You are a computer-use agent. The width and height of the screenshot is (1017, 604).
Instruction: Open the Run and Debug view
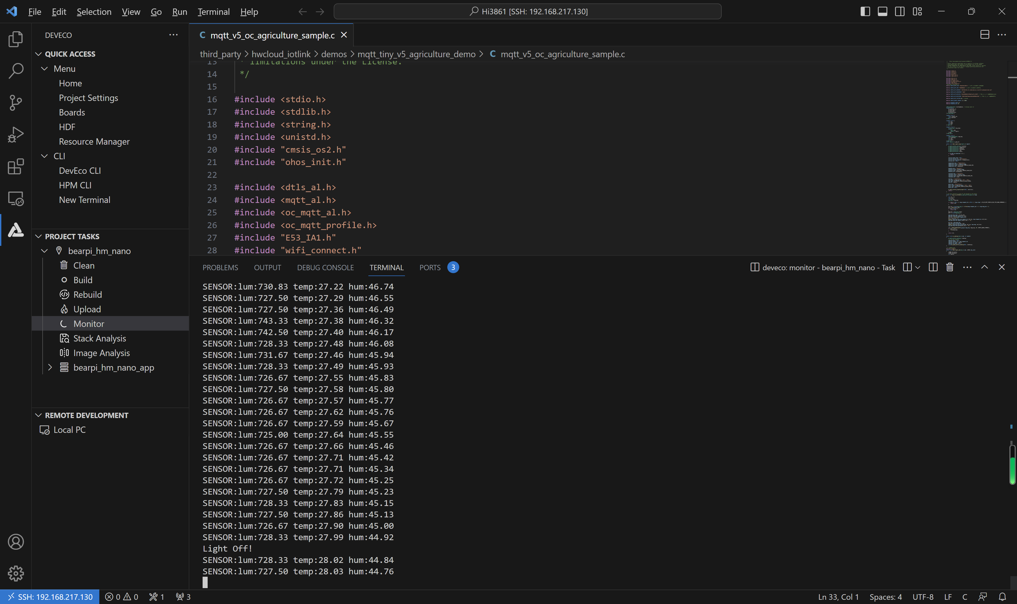click(x=15, y=134)
